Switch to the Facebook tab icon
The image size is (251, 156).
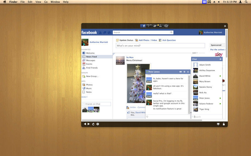[143, 26]
